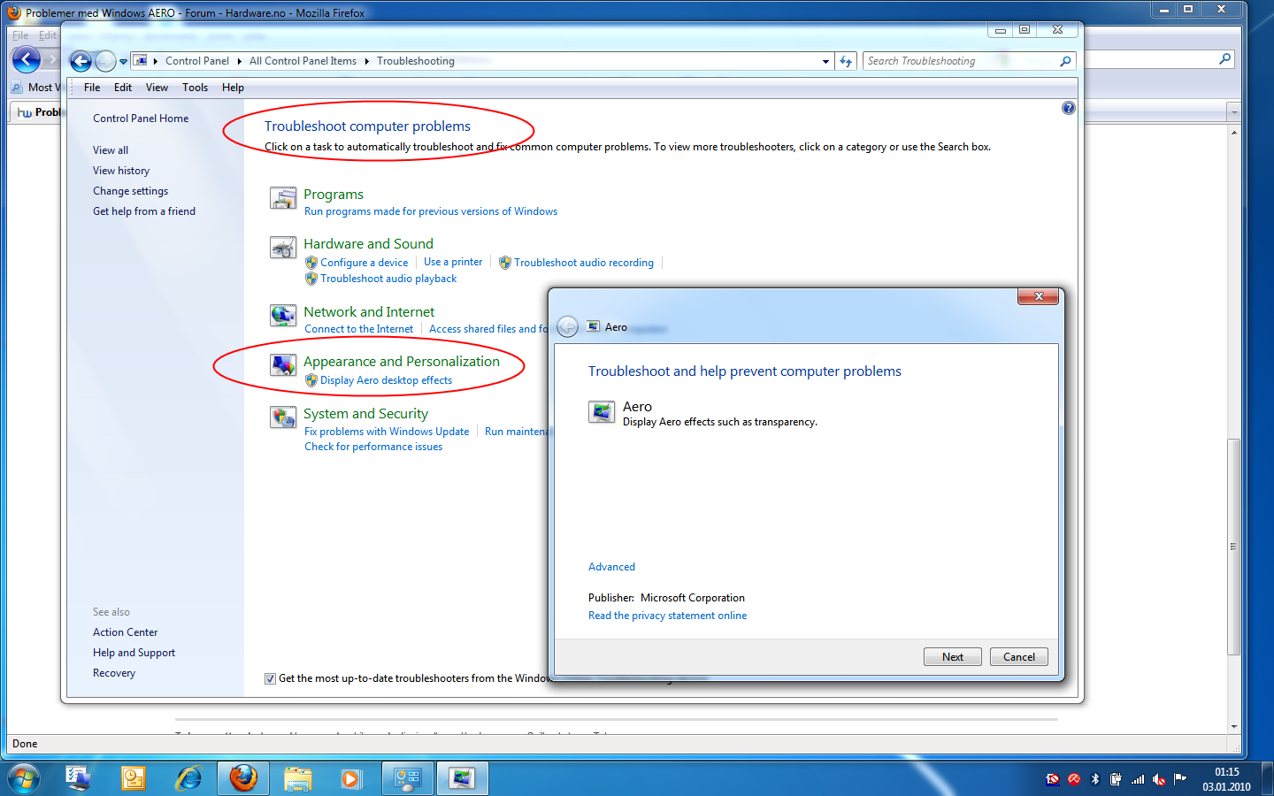1274x796 pixels.
Task: Open the Windows Start menu
Action: pyautogui.click(x=24, y=778)
